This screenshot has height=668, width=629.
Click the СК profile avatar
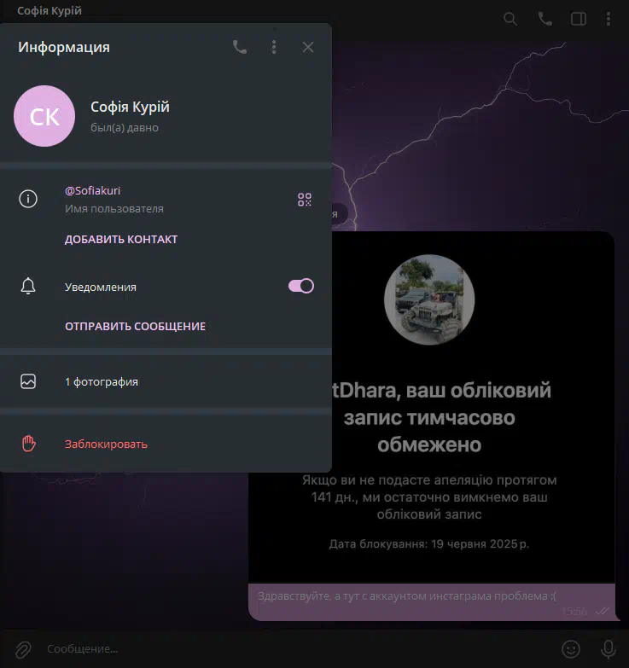(44, 116)
